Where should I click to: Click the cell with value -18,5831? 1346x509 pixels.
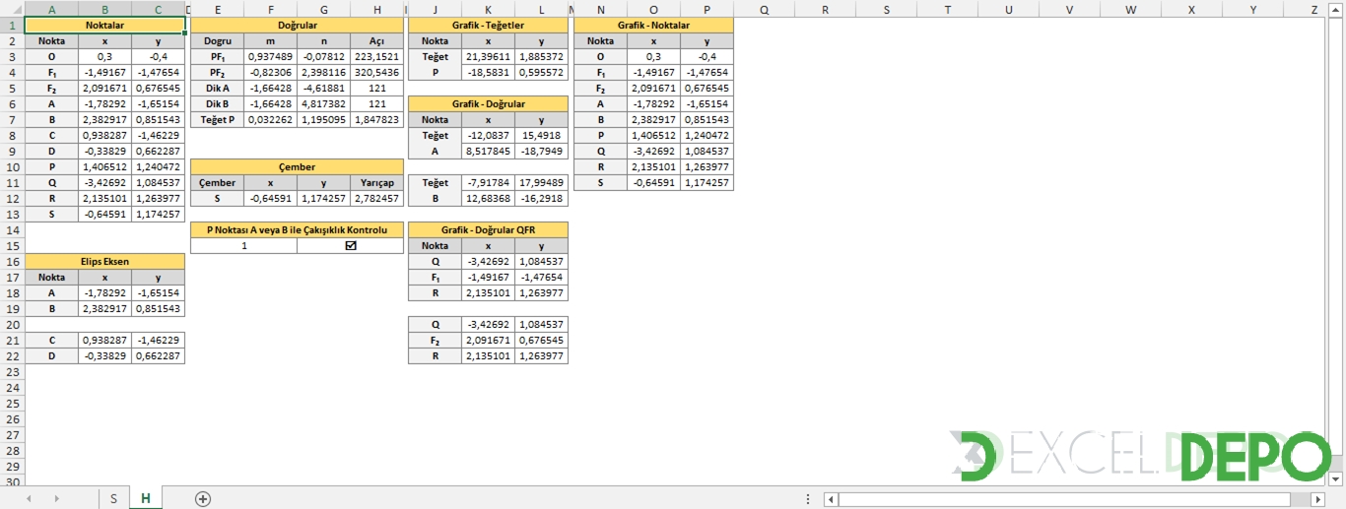488,72
